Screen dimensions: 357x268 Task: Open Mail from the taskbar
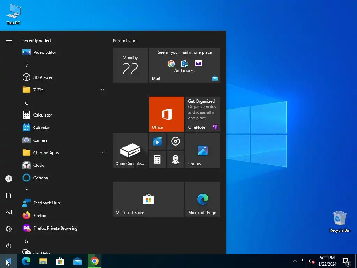click(x=77, y=261)
